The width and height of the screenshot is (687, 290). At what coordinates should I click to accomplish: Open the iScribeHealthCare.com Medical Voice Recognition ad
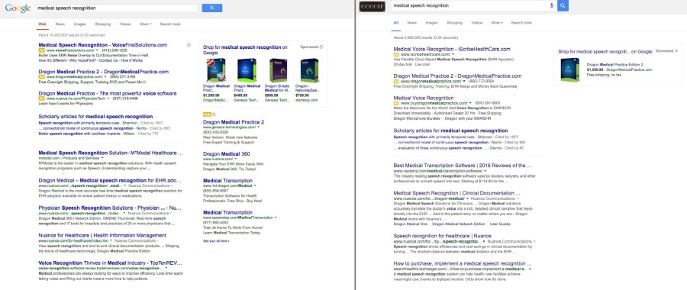tap(452, 49)
